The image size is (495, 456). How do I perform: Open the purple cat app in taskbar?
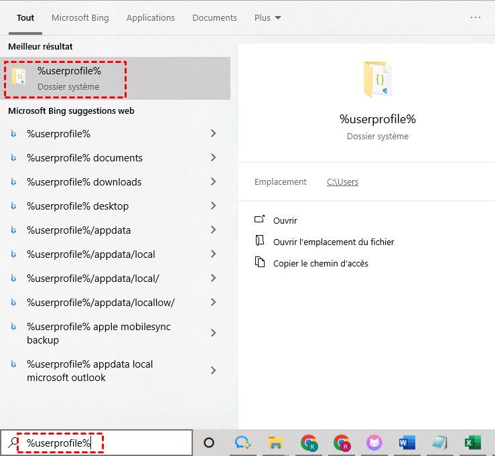coord(374,443)
